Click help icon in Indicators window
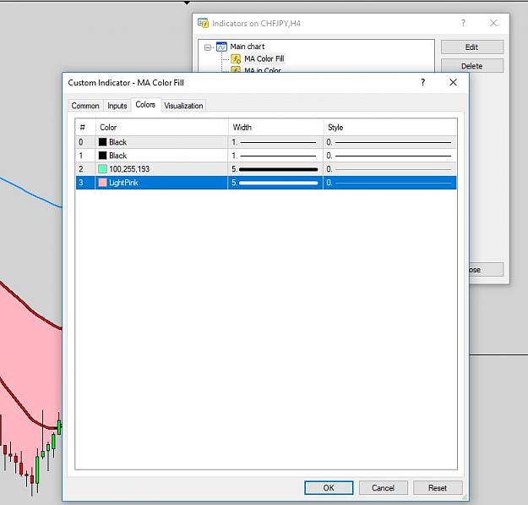This screenshot has width=528, height=505. coord(463,23)
